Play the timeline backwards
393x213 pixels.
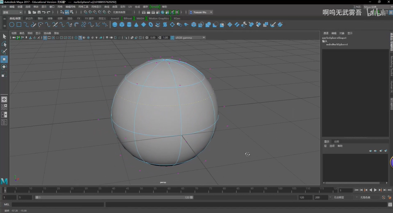click(x=371, y=190)
